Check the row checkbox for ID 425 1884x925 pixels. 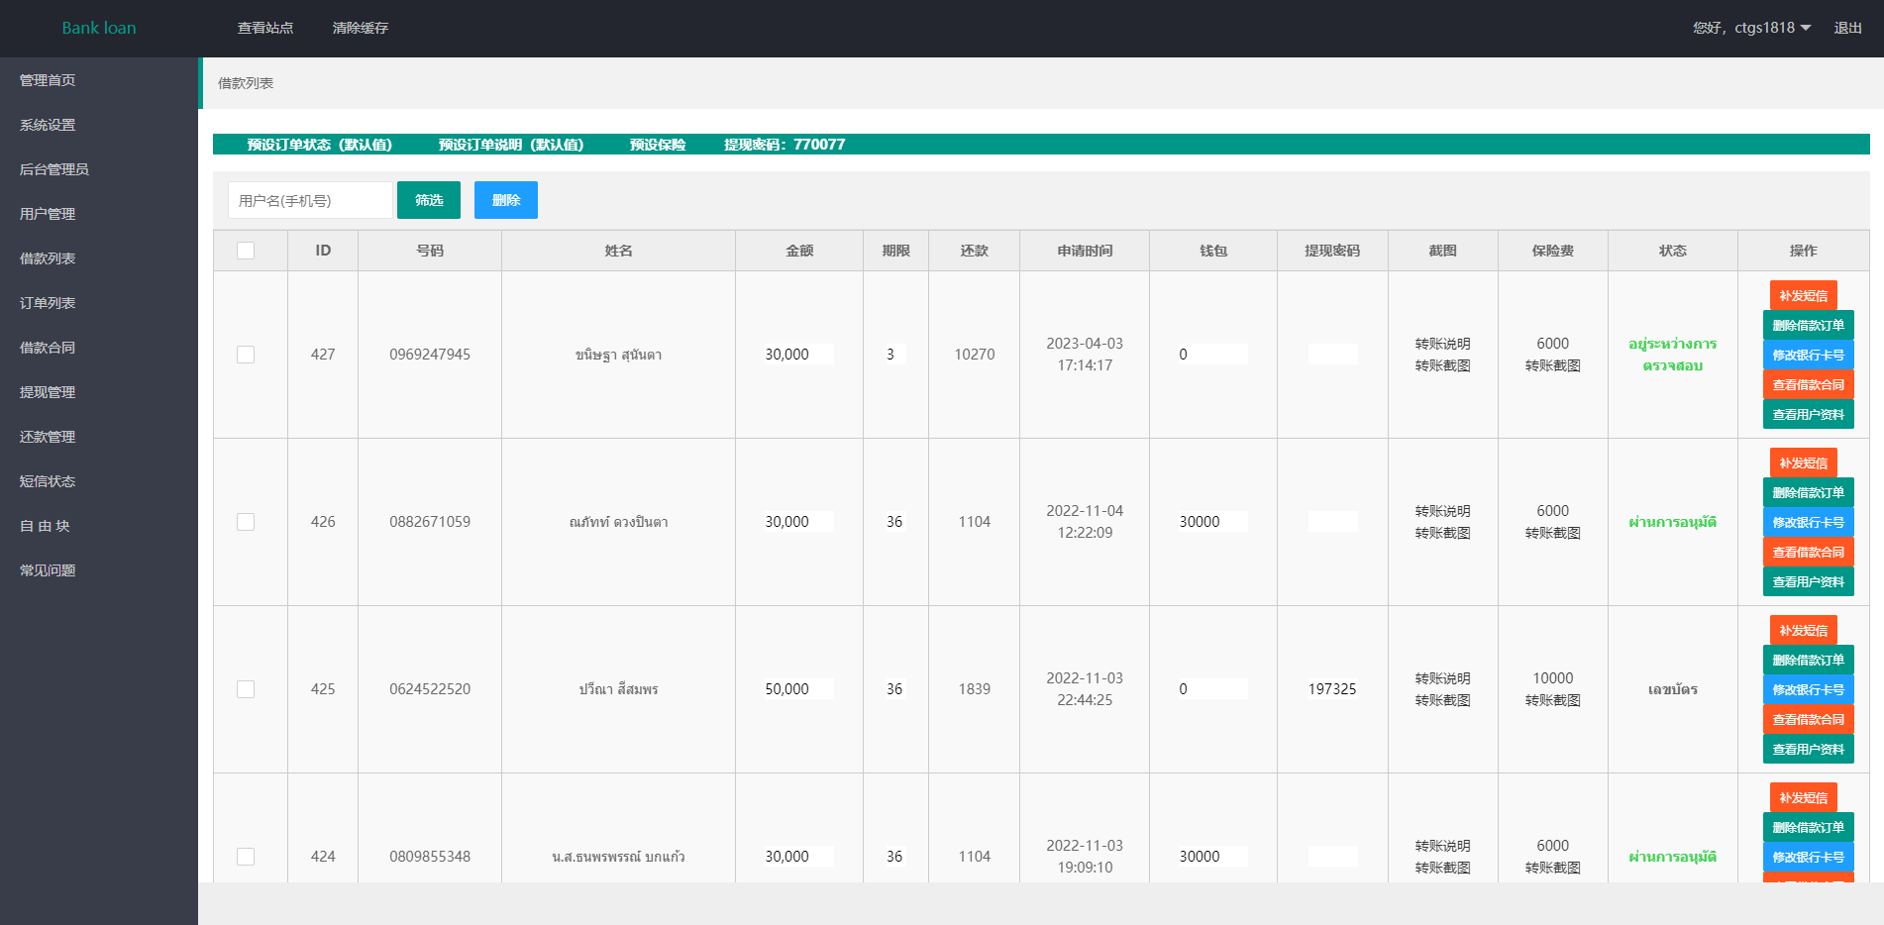[246, 689]
